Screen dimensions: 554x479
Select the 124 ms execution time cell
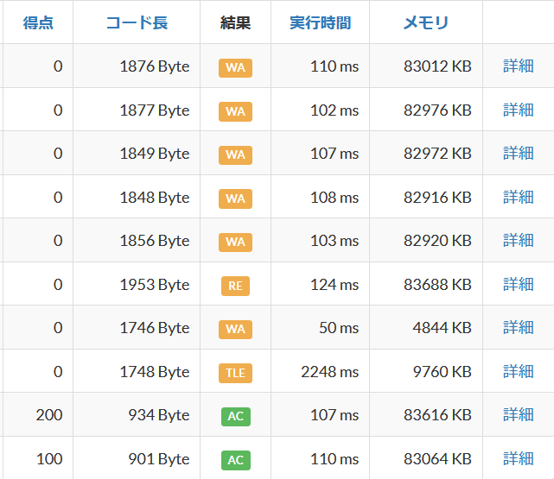320,284
